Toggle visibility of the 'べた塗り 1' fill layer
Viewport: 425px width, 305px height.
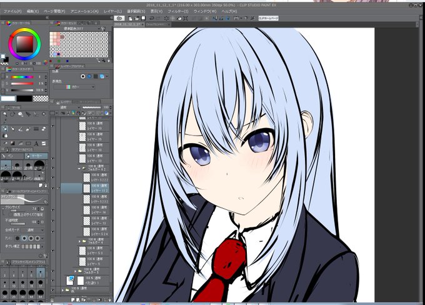[52, 281]
